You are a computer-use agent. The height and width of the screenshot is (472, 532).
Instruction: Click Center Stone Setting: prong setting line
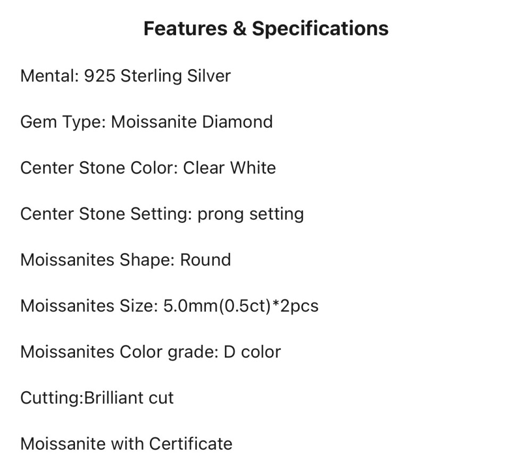coord(162,214)
